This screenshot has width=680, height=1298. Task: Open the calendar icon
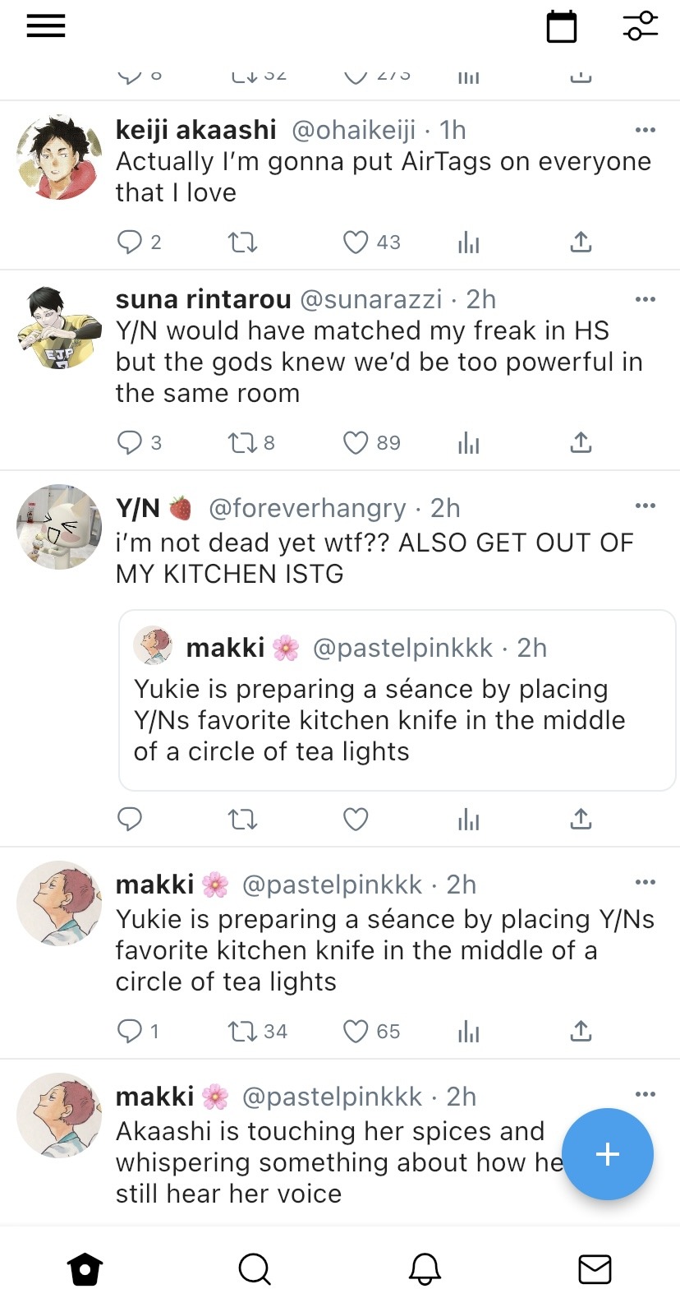(x=562, y=26)
